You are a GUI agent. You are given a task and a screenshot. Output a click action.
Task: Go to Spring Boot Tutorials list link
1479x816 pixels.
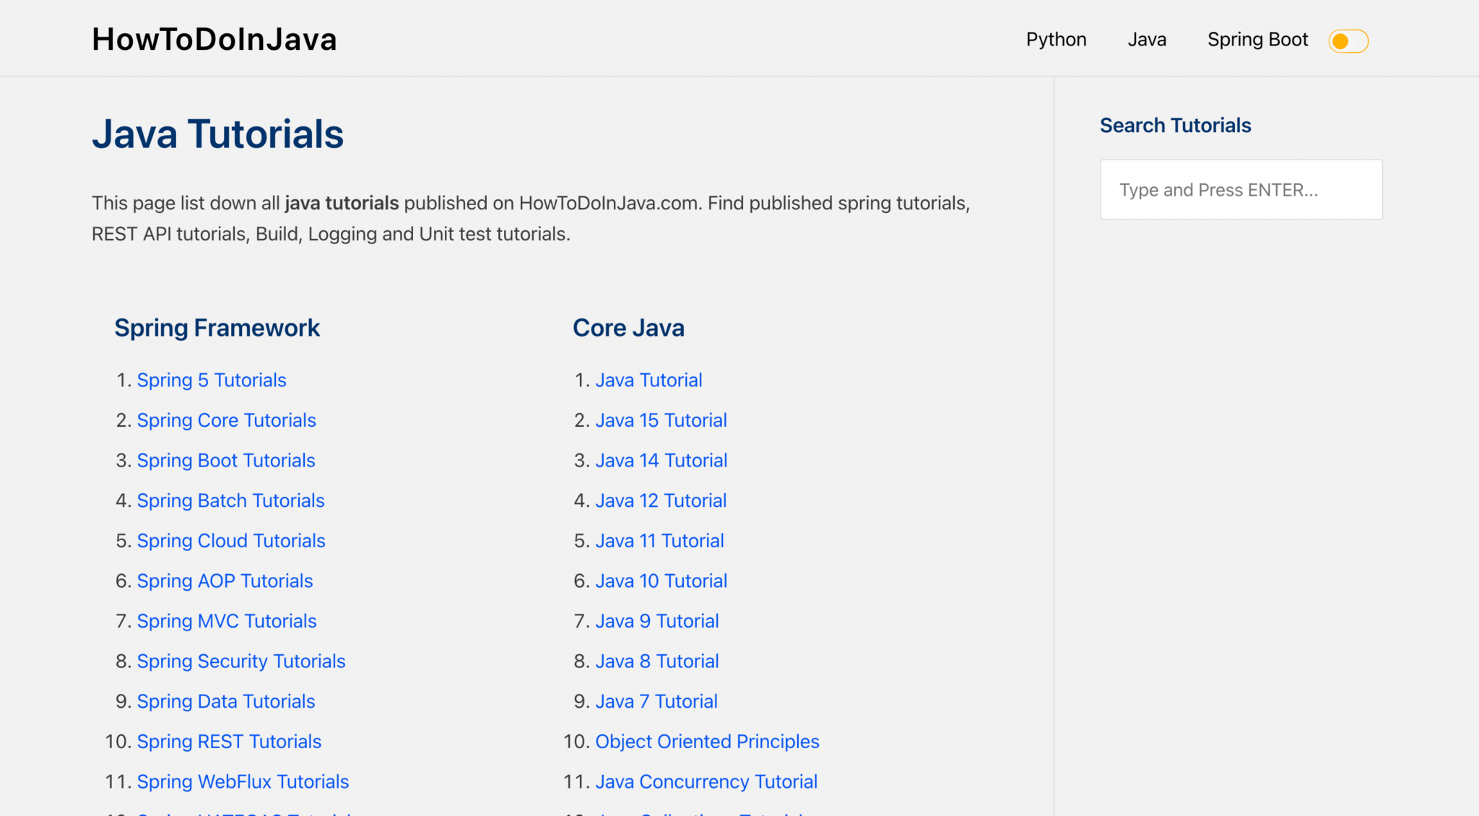click(226, 460)
